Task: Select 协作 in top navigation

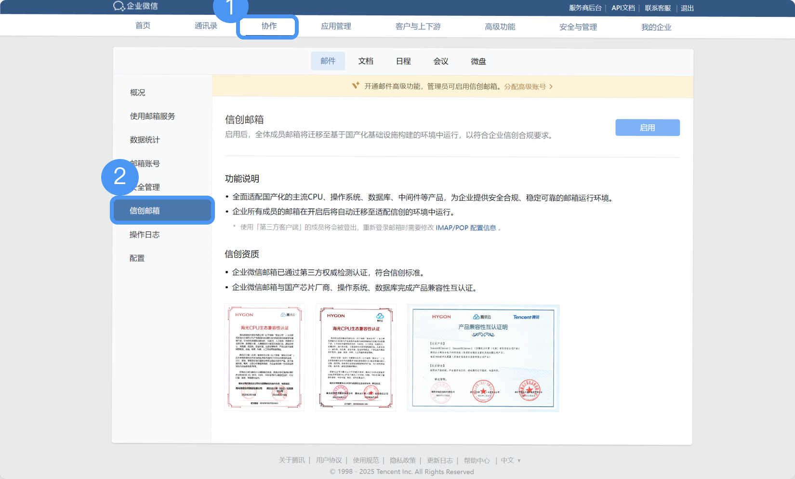Action: pyautogui.click(x=269, y=26)
